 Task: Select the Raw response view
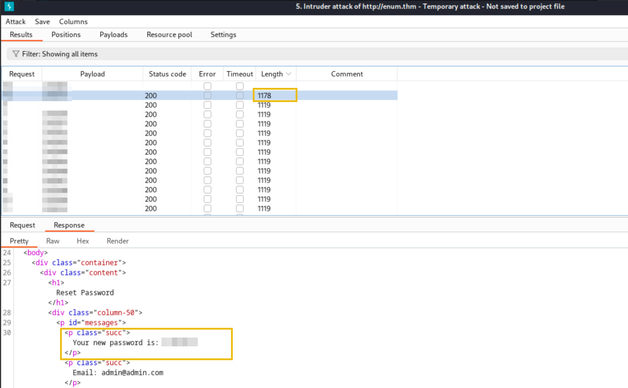[53, 241]
